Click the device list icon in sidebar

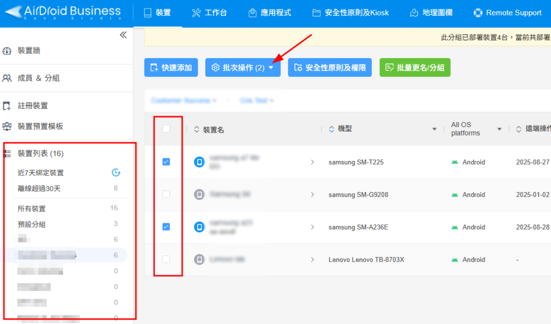point(8,154)
